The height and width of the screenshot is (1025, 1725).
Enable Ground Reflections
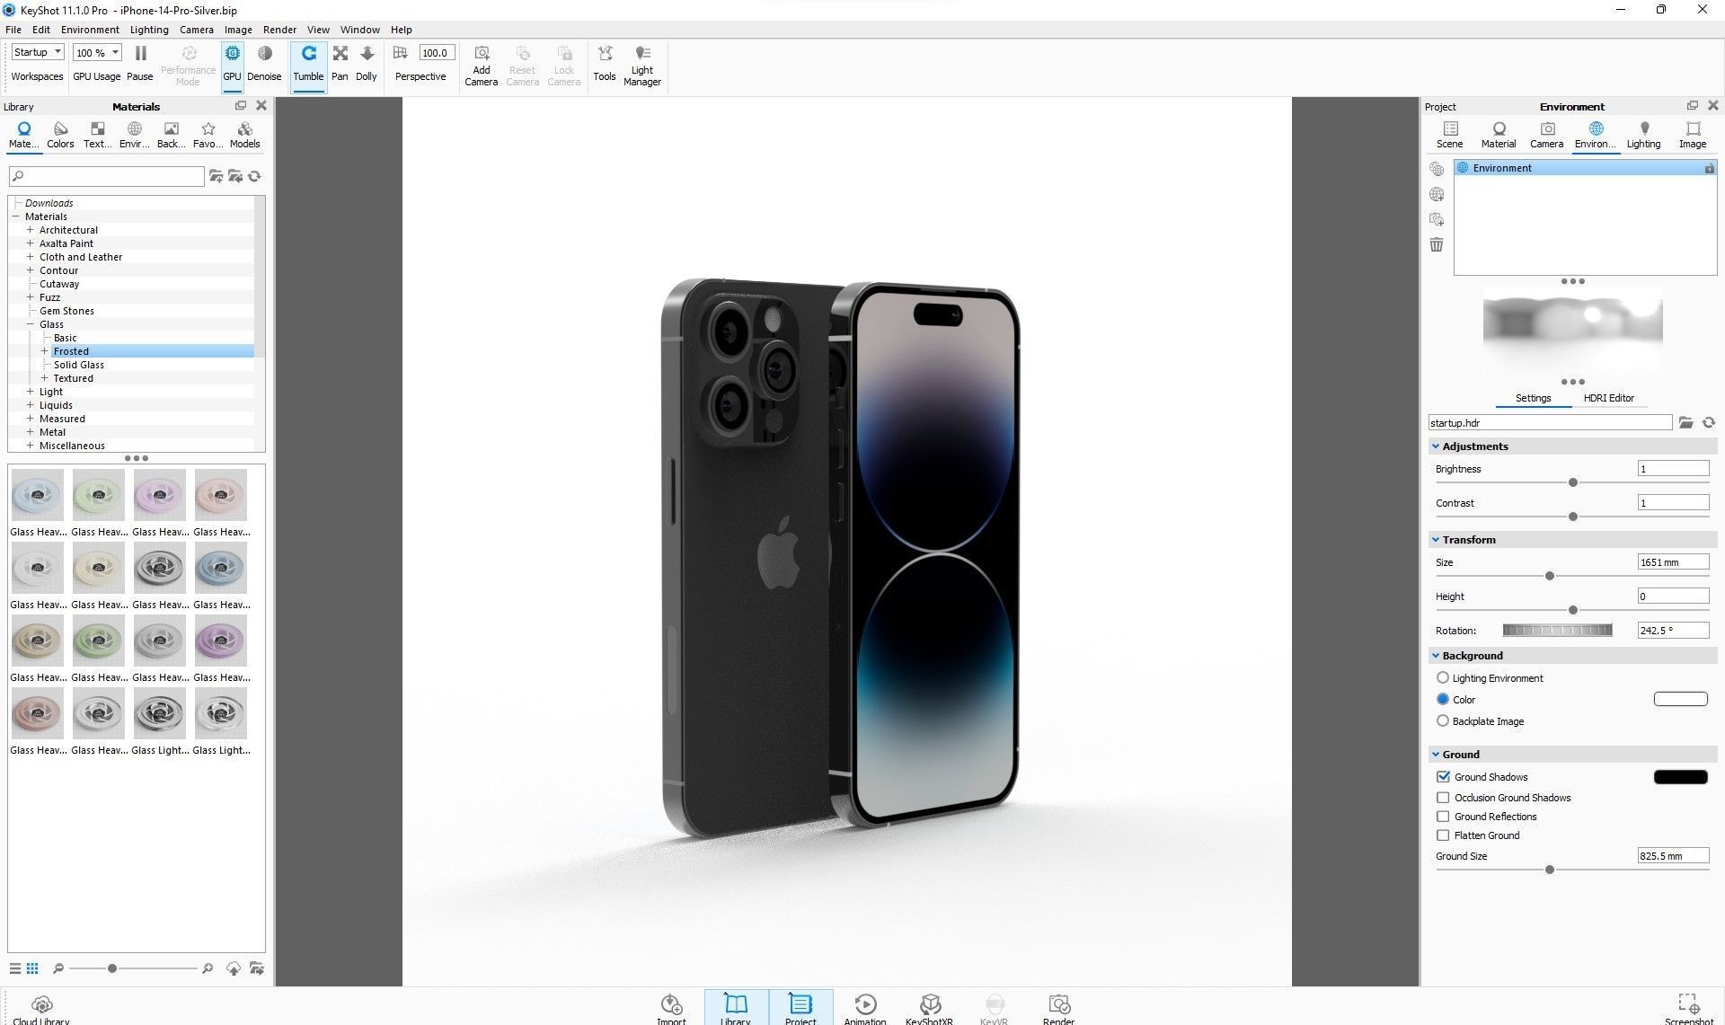coord(1443,816)
